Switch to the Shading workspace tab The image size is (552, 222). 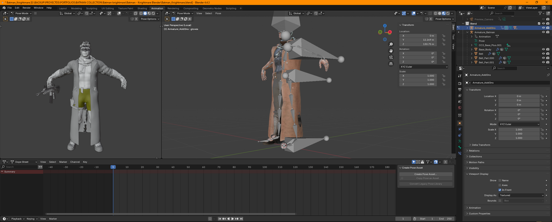(x=142, y=8)
